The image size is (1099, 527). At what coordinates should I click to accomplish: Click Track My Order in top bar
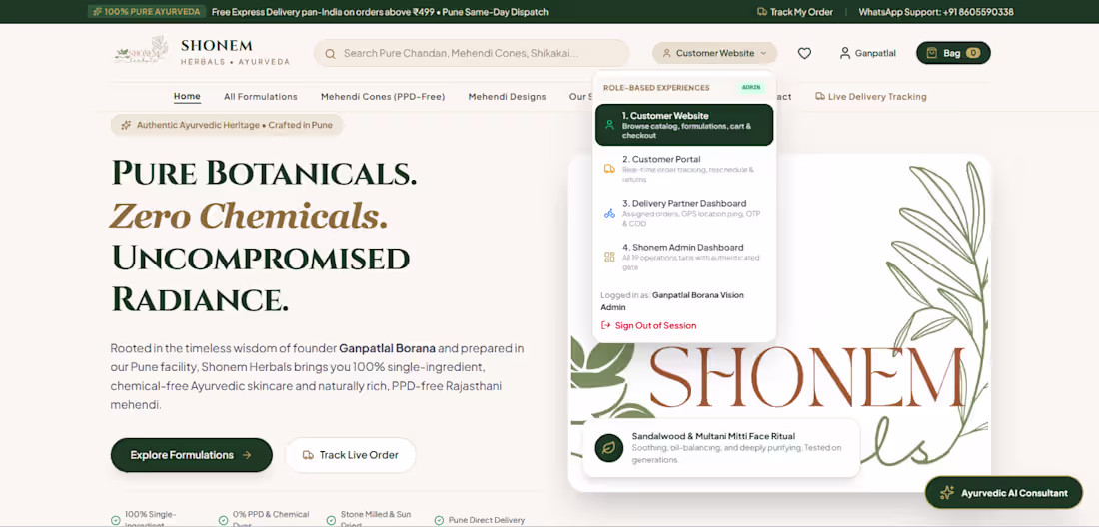click(795, 12)
